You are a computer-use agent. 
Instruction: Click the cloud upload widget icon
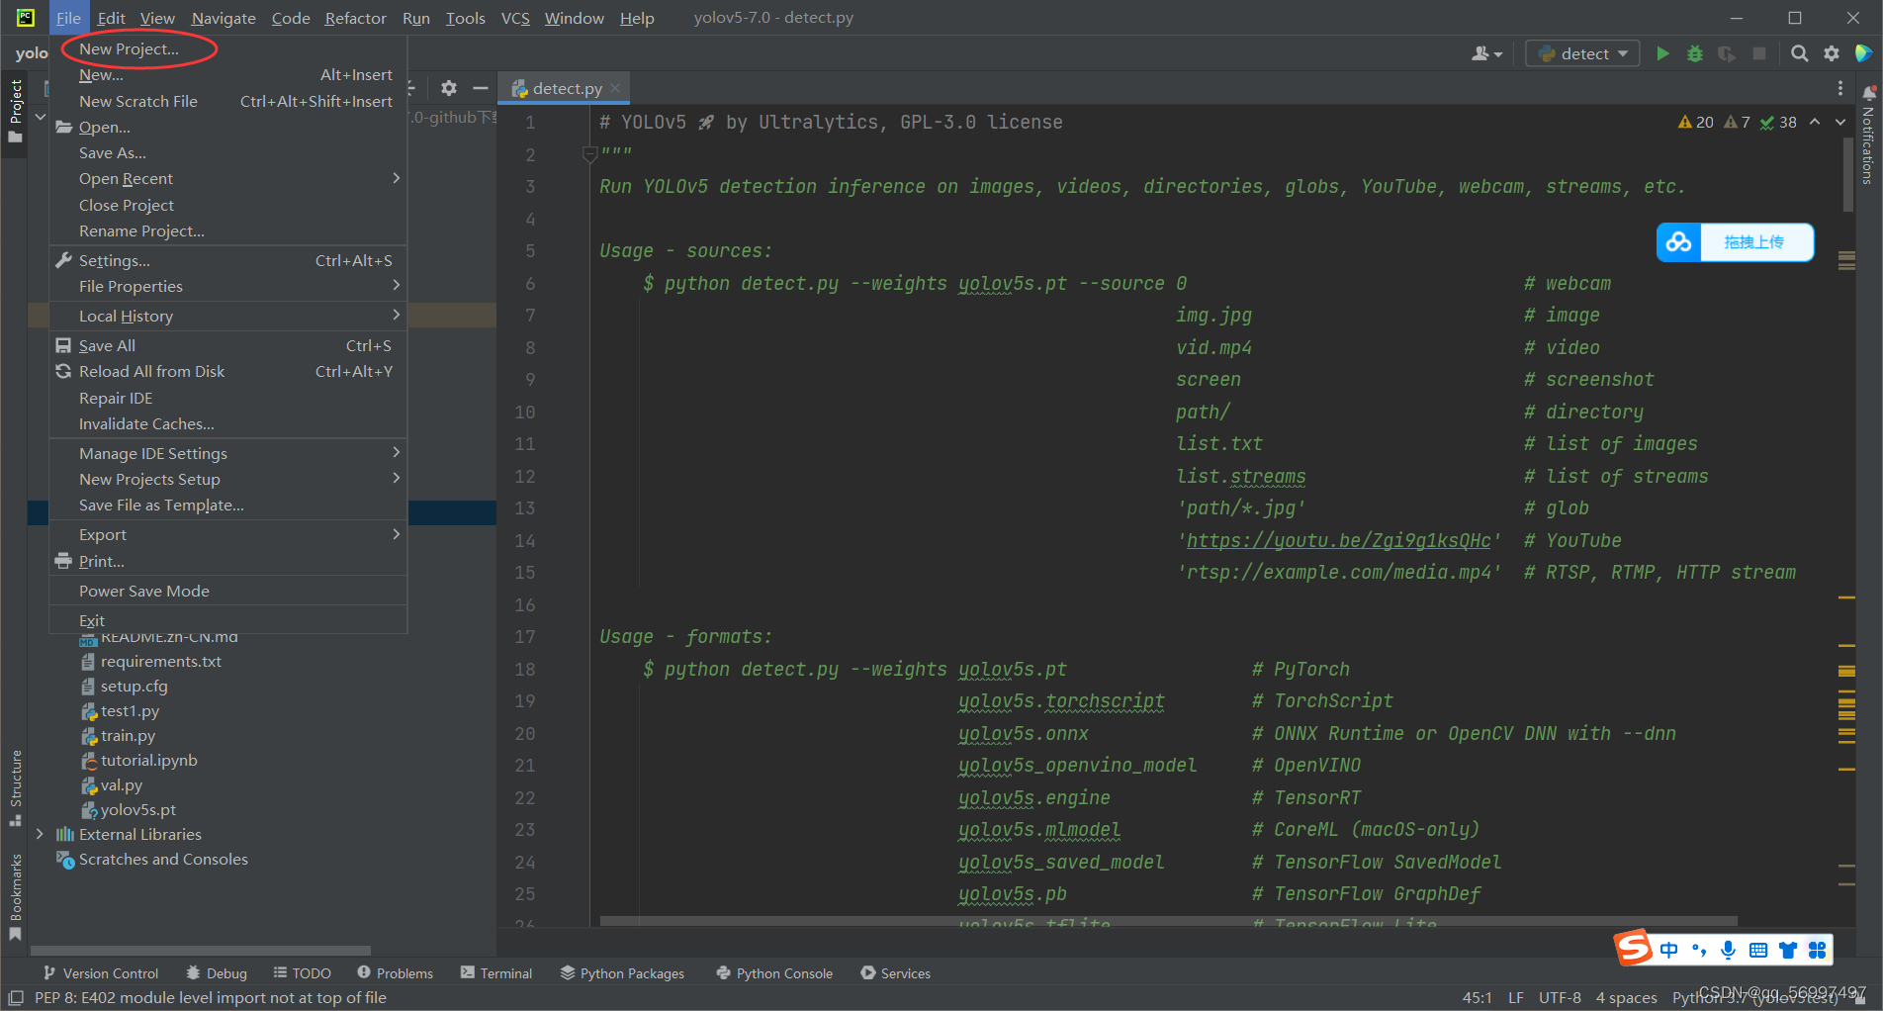[x=1679, y=242]
